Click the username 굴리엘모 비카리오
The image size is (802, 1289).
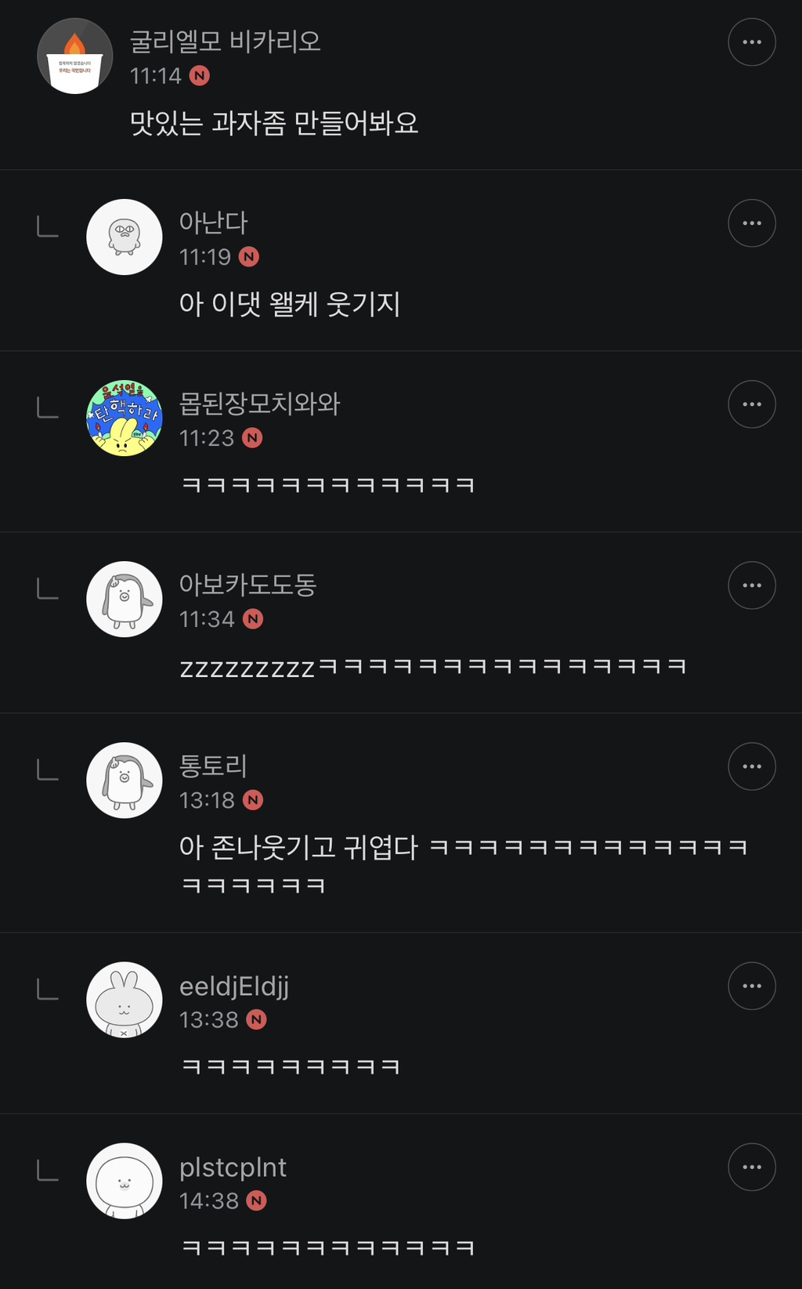coord(226,42)
